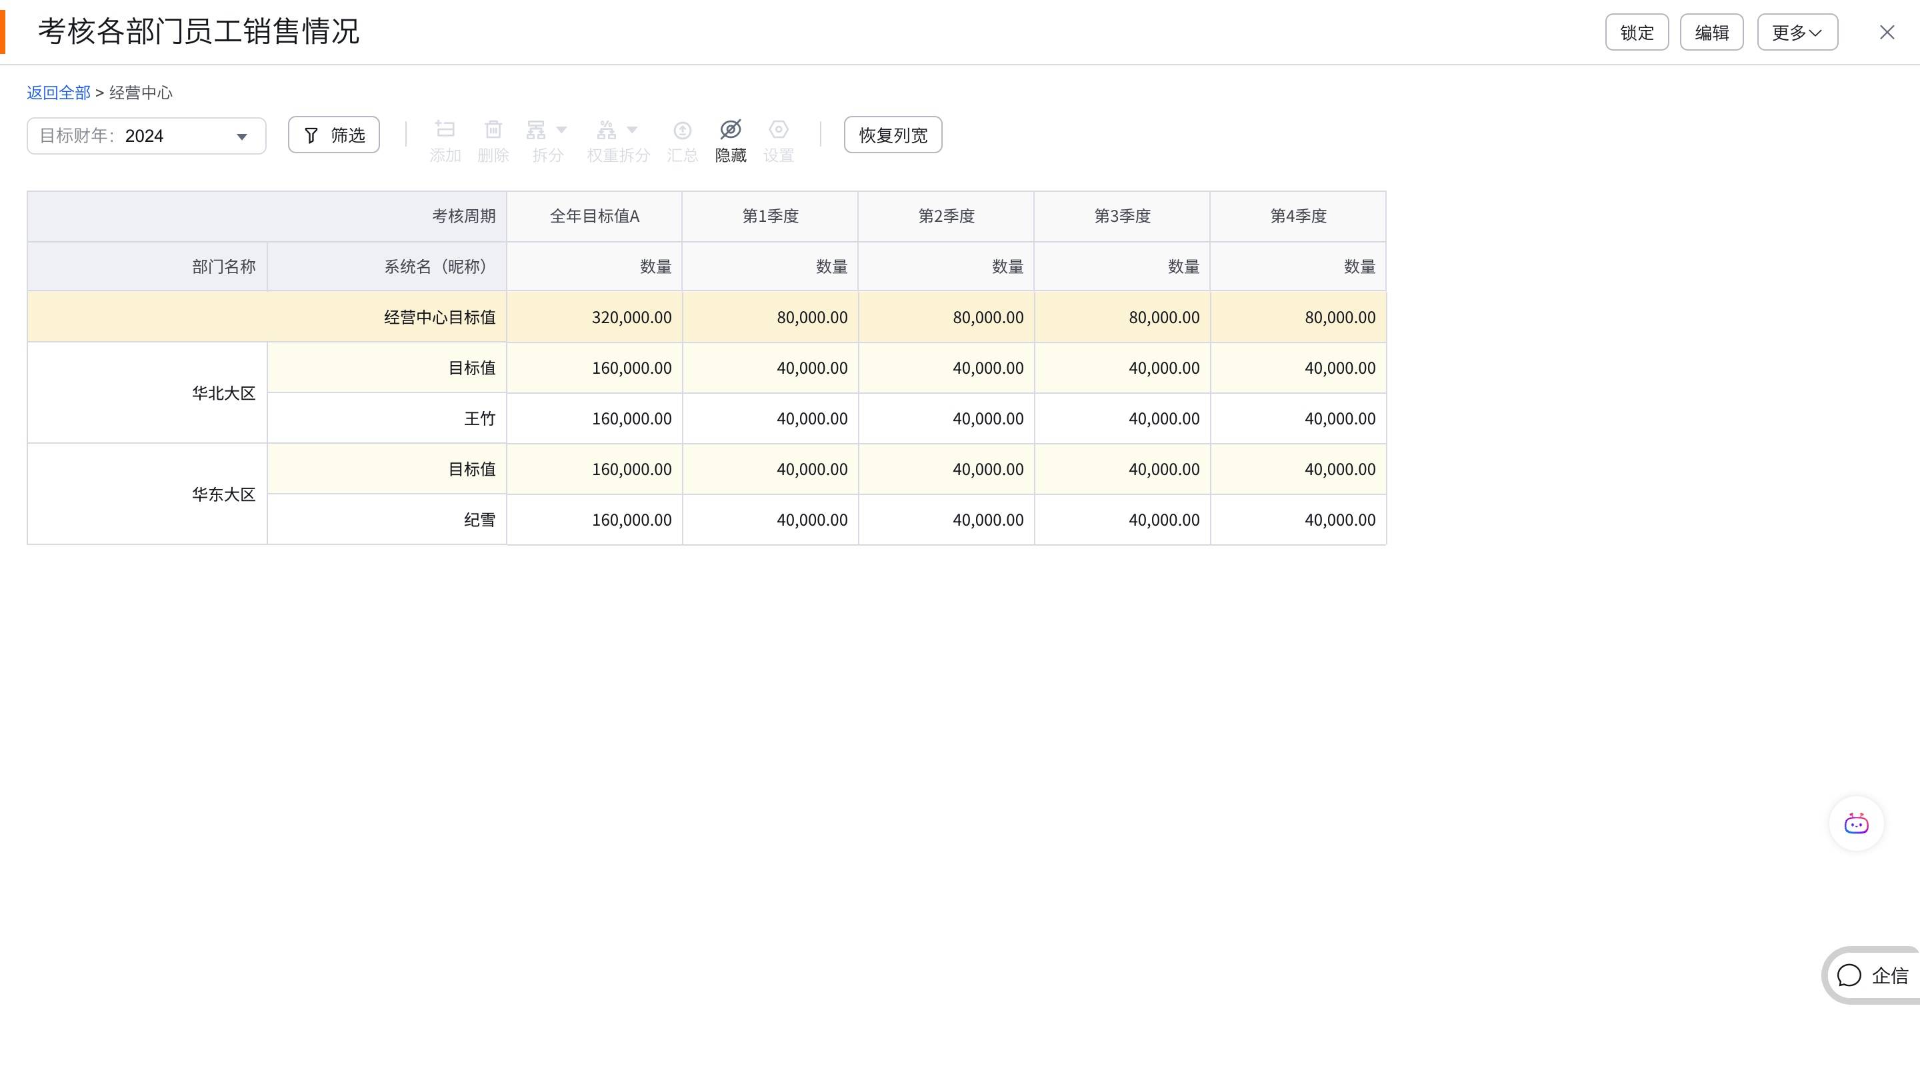Open the AI assistant robot icon
1920x1082 pixels.
tap(1856, 823)
